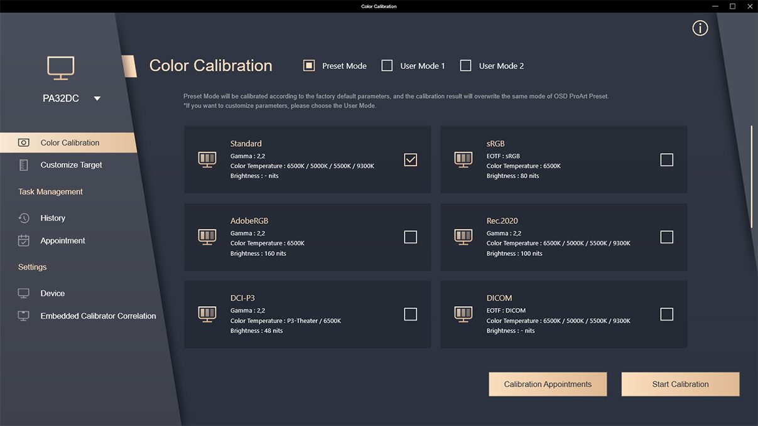The width and height of the screenshot is (758, 426).
Task: Maximize the Color Calibration window
Action: (x=732, y=6)
